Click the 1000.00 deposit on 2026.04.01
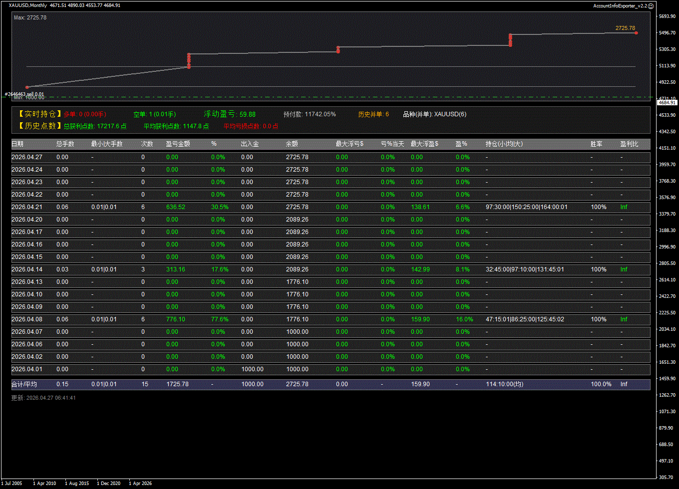Image resolution: width=679 pixels, height=489 pixels. click(252, 369)
